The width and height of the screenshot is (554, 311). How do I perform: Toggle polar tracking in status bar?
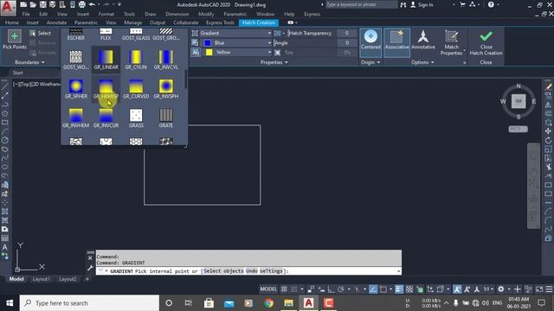click(341, 289)
